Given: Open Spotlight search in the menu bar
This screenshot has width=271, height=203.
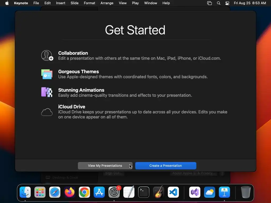Looking at the screenshot, I should point(219,3).
